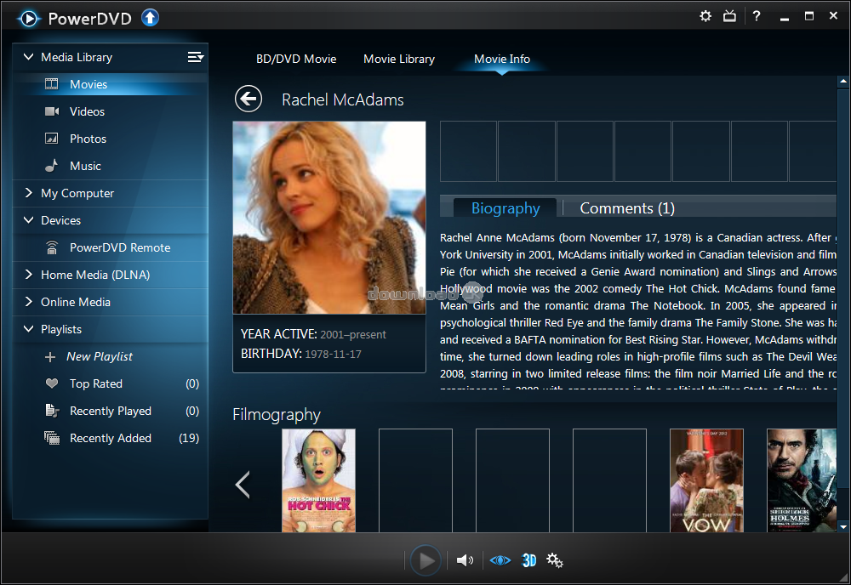Start playback with the play button

click(x=426, y=560)
